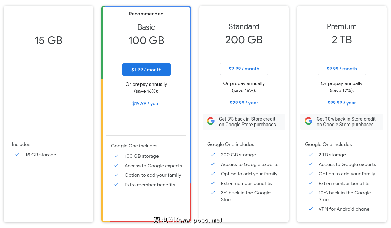
Task: Choose the $2.99 / month Standard plan
Action: pos(244,69)
